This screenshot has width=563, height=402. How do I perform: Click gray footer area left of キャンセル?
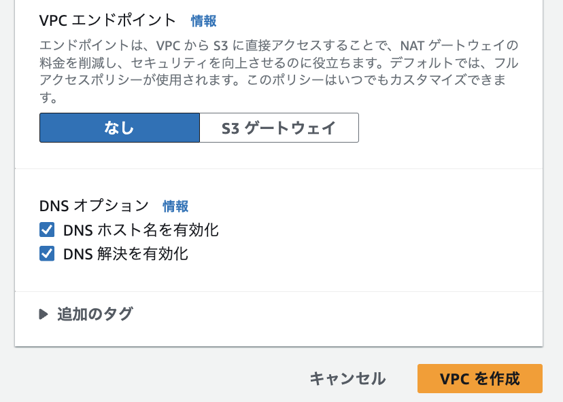[x=150, y=378]
